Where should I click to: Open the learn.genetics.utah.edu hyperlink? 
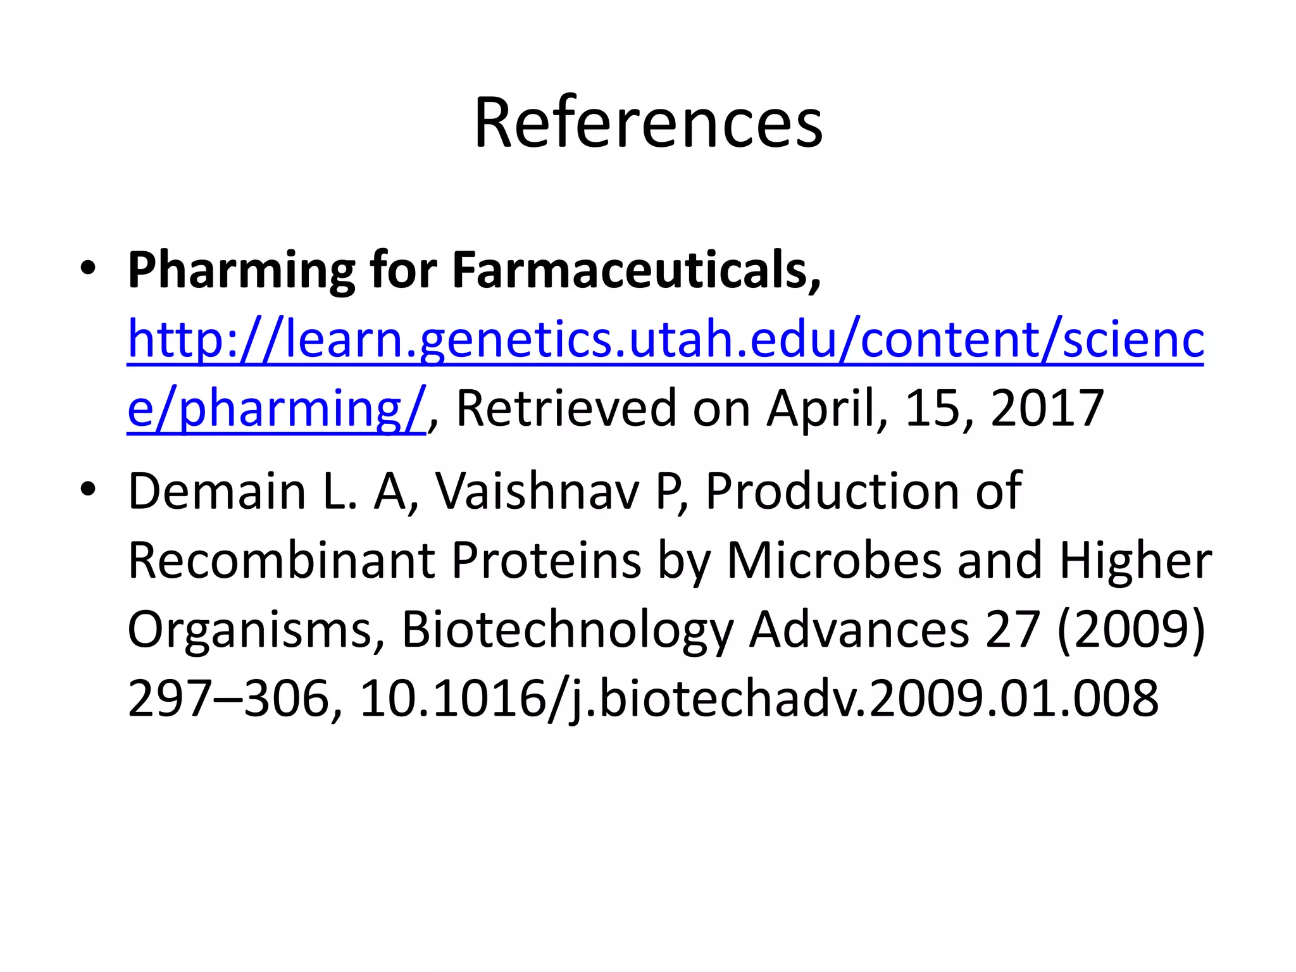point(665,340)
